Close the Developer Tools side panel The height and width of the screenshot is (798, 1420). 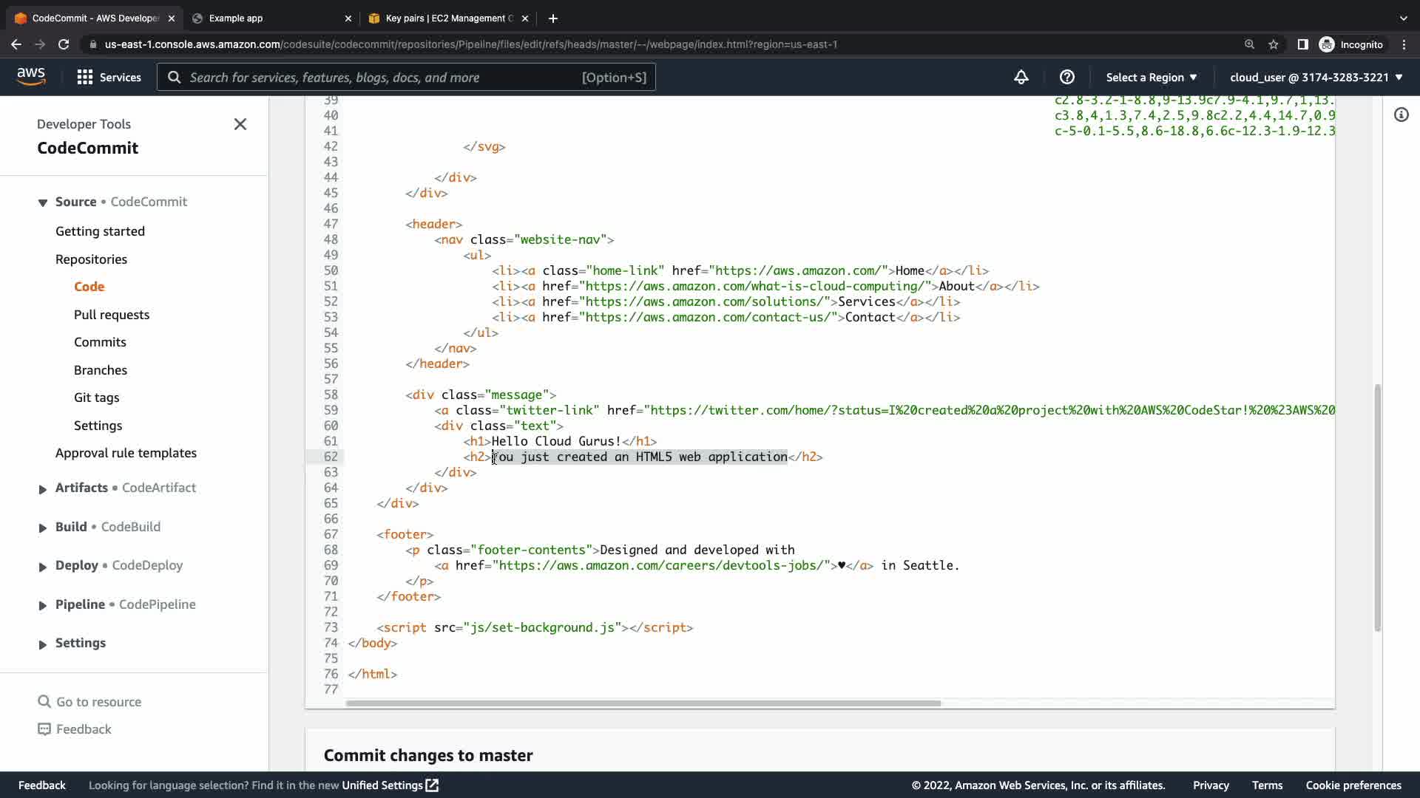pyautogui.click(x=240, y=124)
